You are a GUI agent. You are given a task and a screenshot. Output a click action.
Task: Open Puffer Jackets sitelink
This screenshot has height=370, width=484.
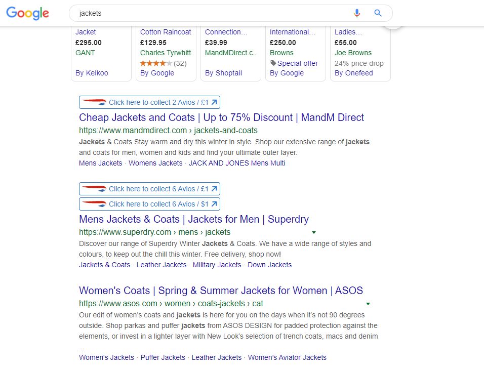(163, 358)
